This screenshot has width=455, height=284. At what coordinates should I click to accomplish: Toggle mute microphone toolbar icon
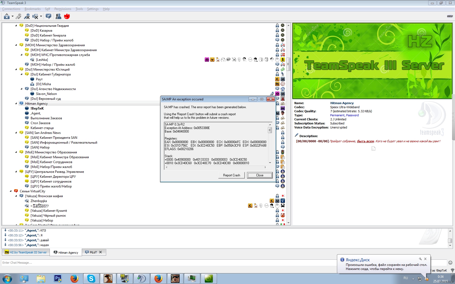[27, 16]
